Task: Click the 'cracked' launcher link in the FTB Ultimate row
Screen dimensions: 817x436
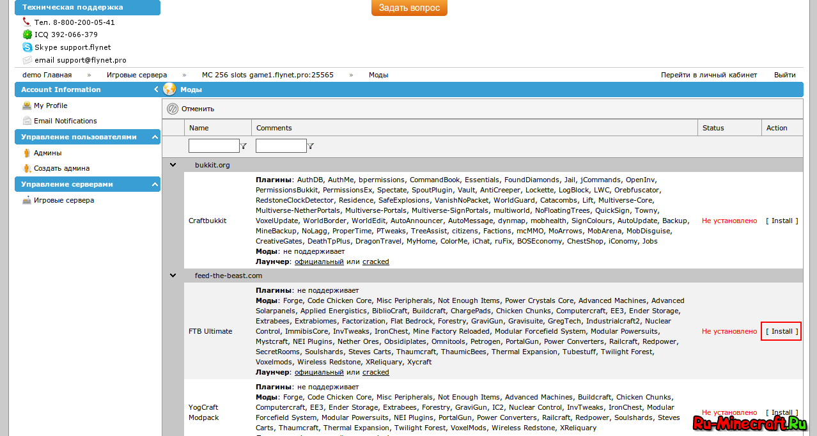Action: point(375,372)
